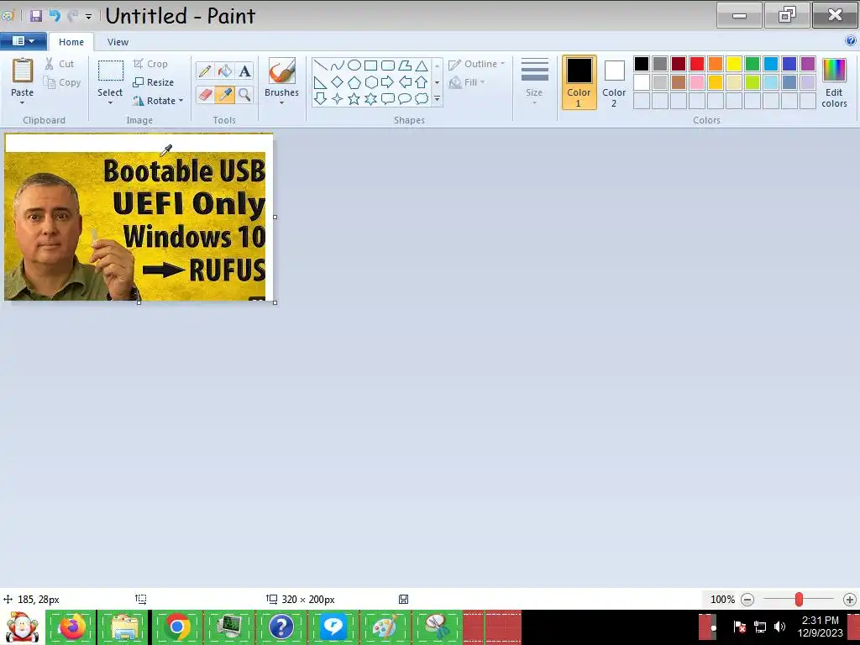Choose the Oval shape

point(354,66)
